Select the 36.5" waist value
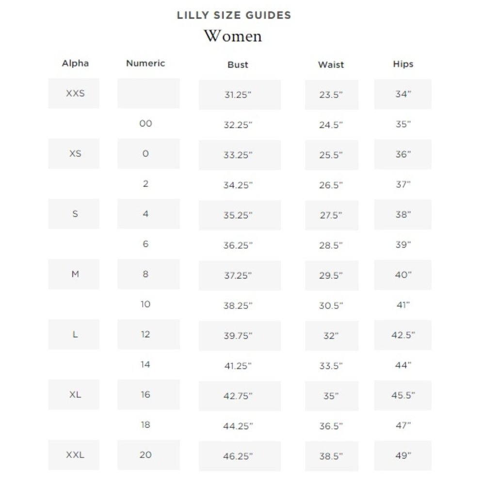485x485 pixels. point(331,426)
